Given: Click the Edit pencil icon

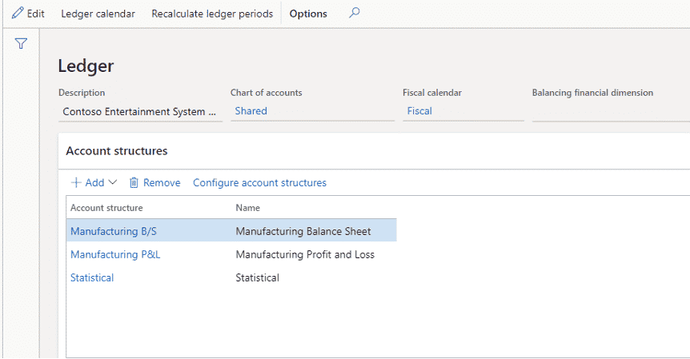Looking at the screenshot, I should 18,13.
